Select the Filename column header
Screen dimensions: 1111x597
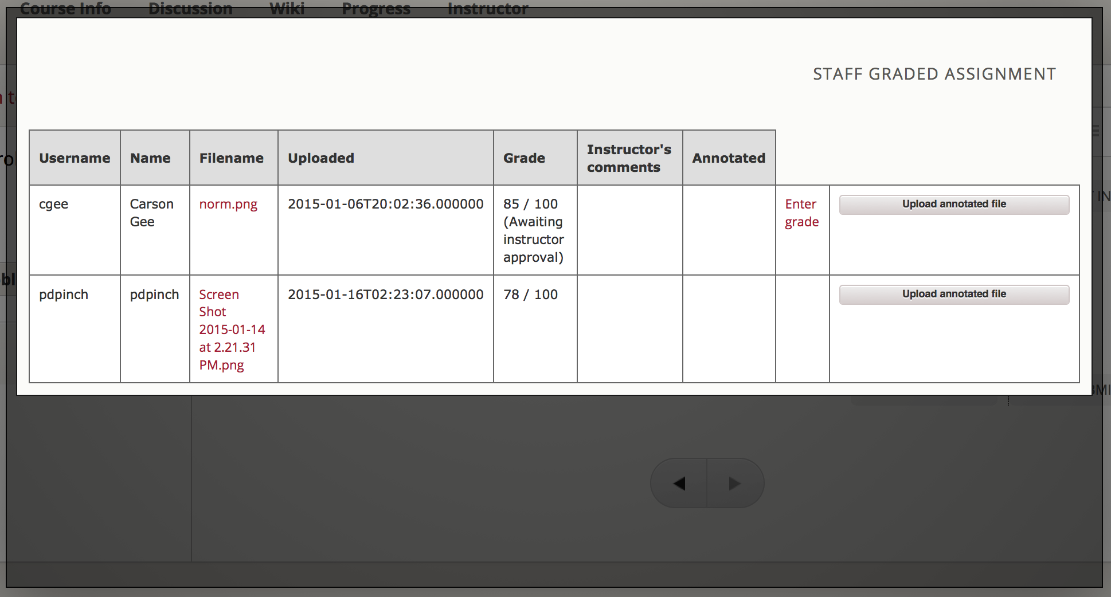click(x=234, y=158)
